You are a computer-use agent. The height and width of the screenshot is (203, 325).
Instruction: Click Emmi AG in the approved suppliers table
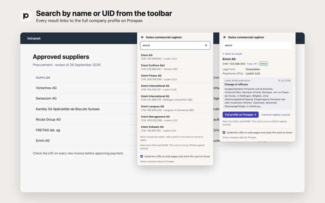pyautogui.click(x=43, y=141)
